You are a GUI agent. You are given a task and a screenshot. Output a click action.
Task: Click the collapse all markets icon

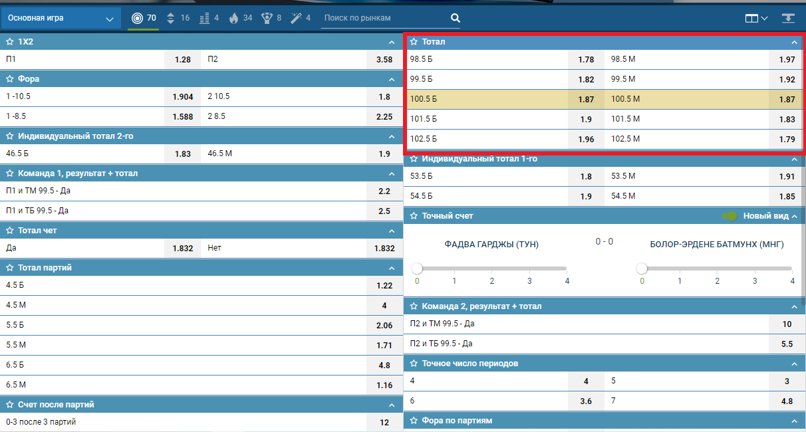click(789, 18)
